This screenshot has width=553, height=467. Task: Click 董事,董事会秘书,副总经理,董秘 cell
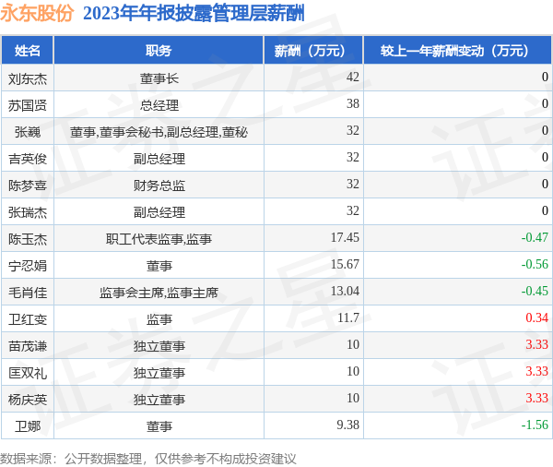point(159,132)
